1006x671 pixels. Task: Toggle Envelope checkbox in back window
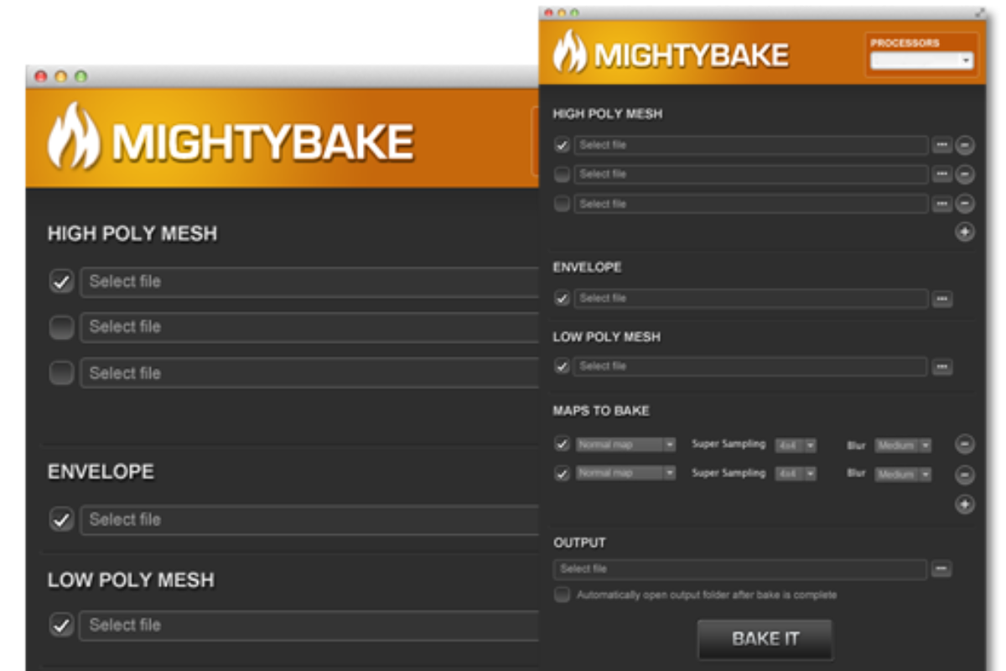click(61, 520)
